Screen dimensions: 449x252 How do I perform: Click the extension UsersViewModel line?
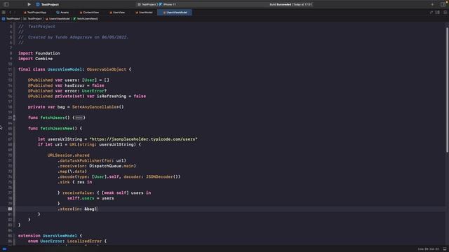tap(50, 236)
